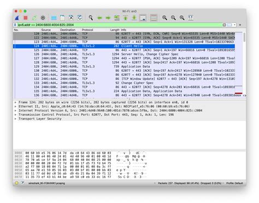The height and width of the screenshot is (203, 259).
Task: Sort by the Destination column header
Action: click(x=70, y=30)
